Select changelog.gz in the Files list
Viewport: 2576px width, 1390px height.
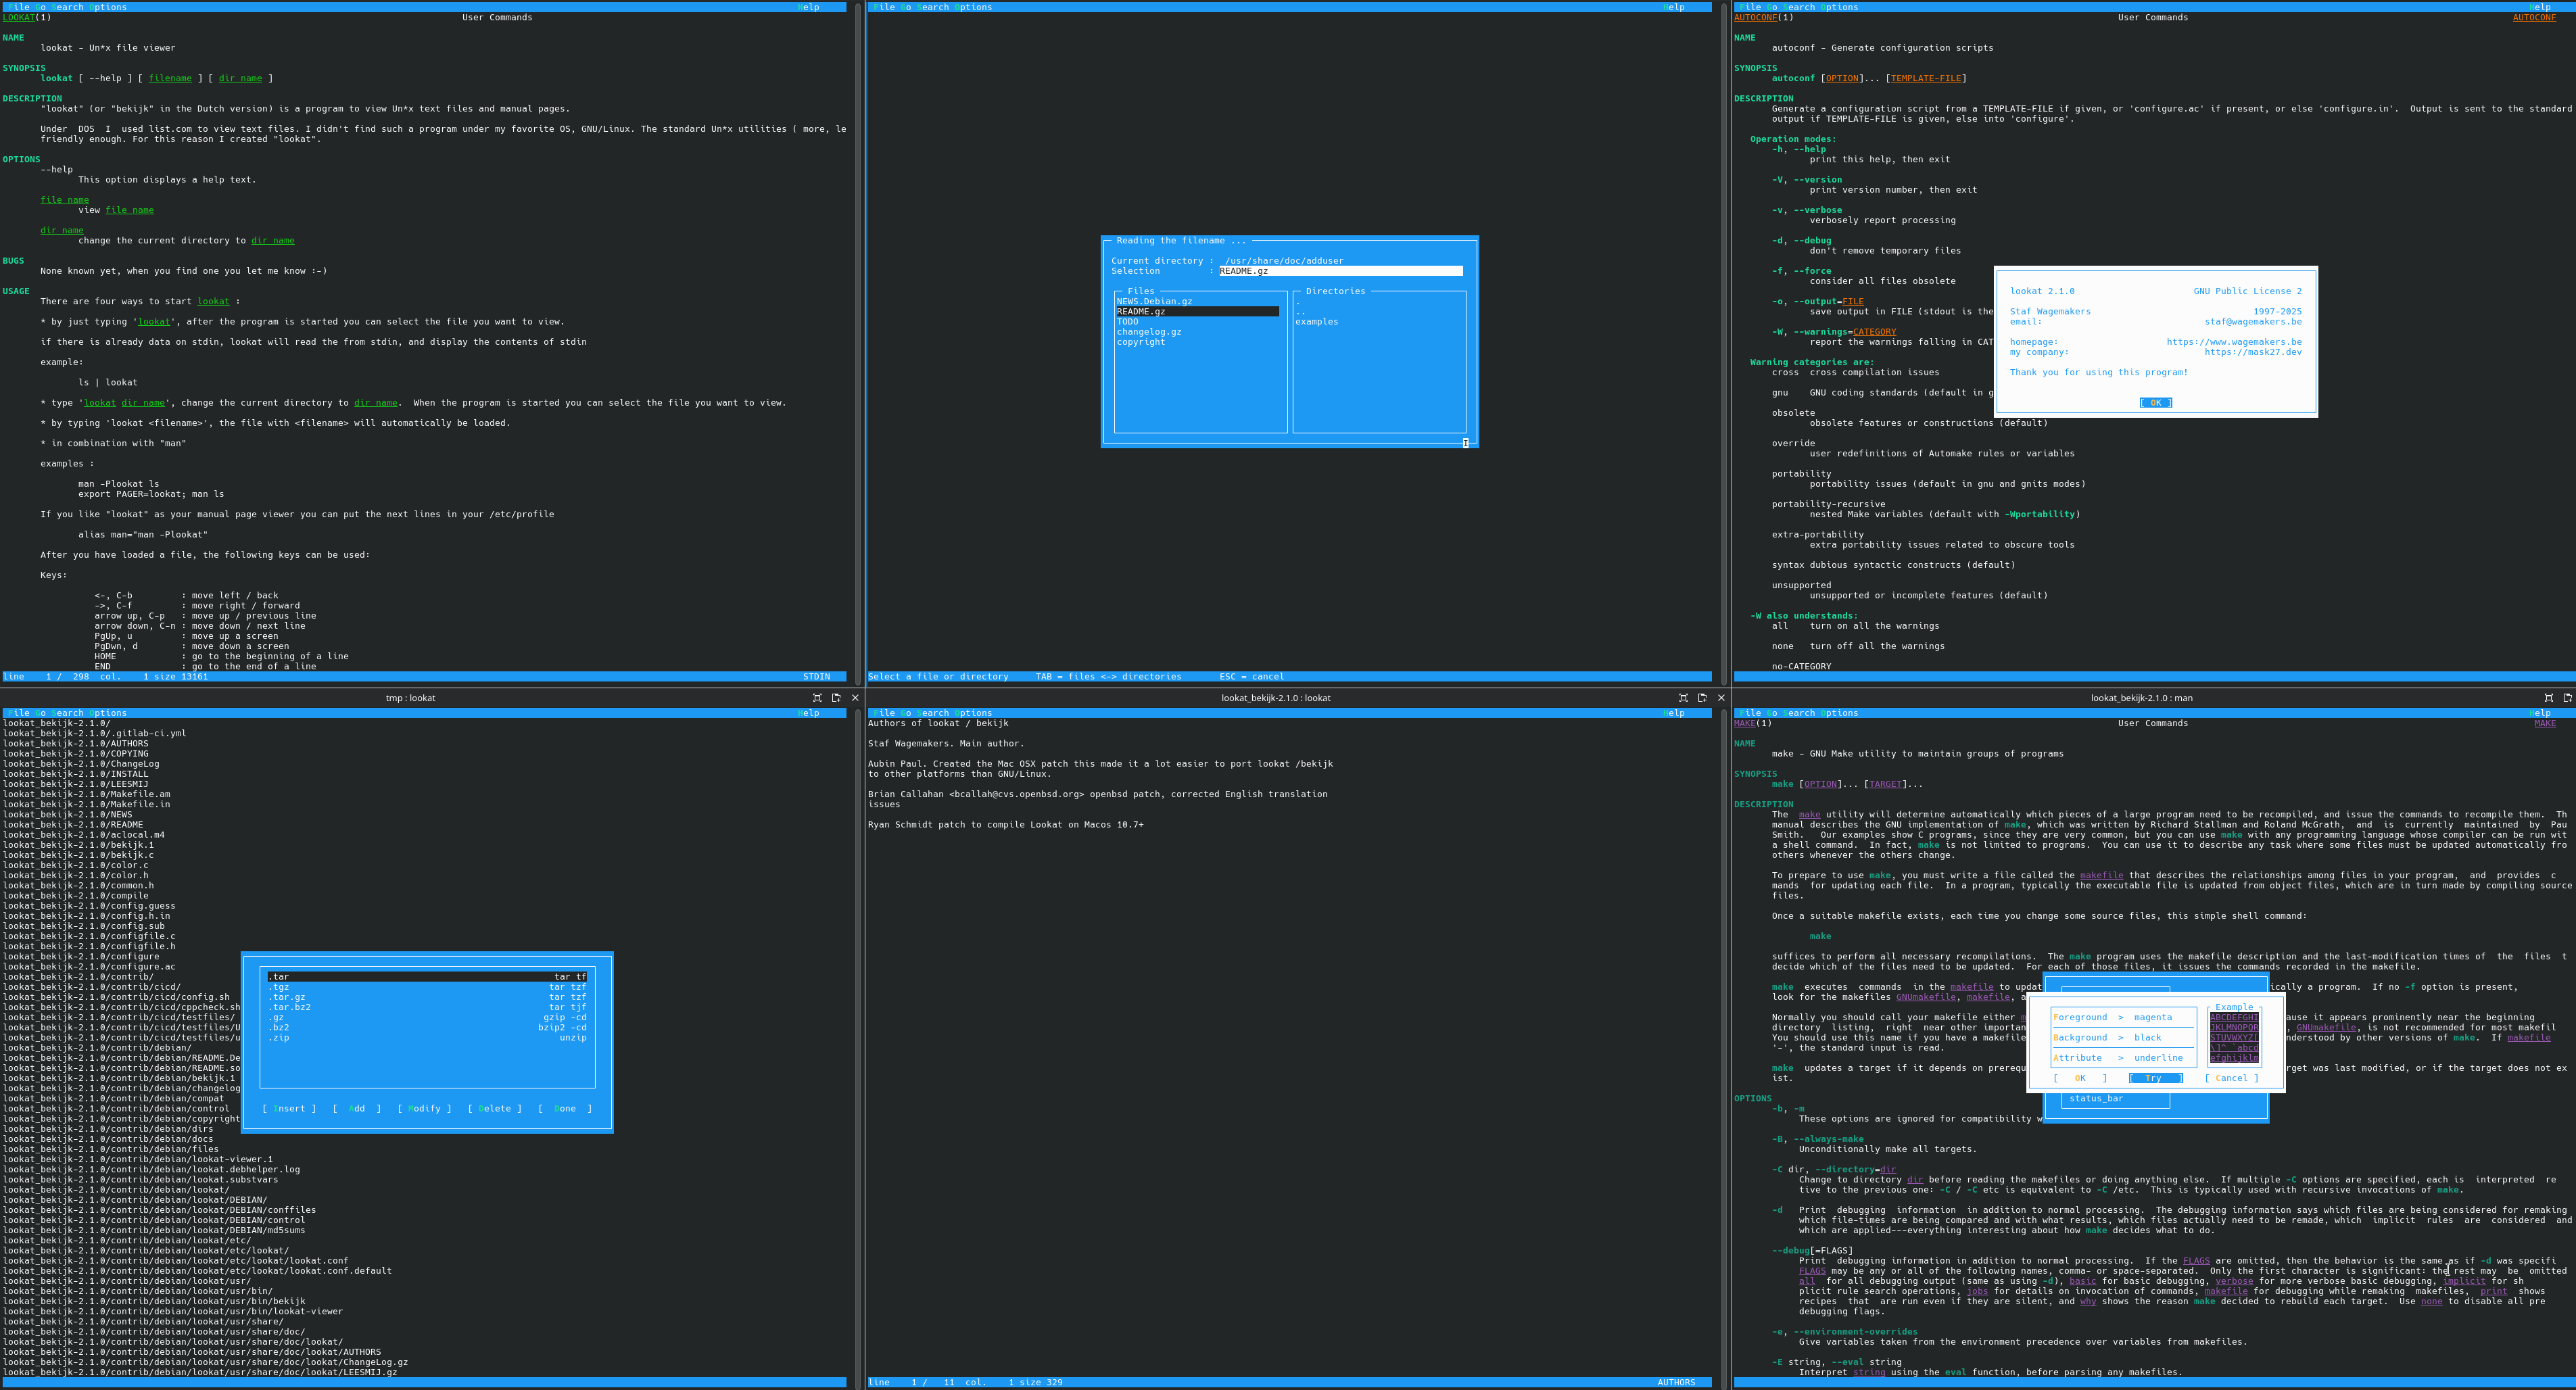[x=1149, y=332]
